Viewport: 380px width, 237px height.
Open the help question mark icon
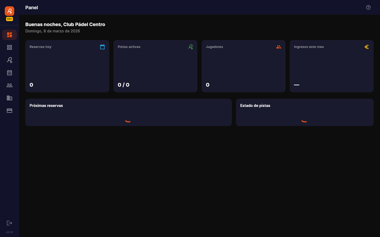(368, 7)
